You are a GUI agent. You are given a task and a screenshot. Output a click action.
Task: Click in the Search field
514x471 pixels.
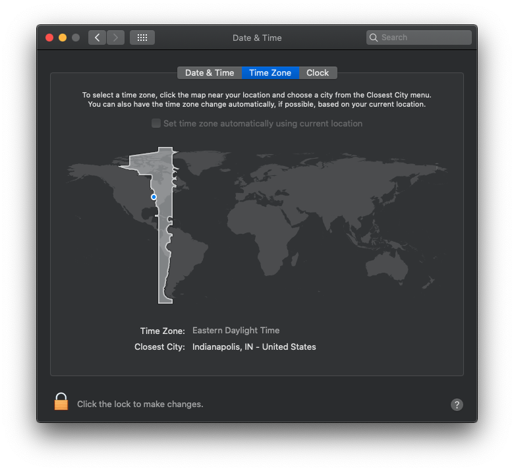(x=419, y=38)
